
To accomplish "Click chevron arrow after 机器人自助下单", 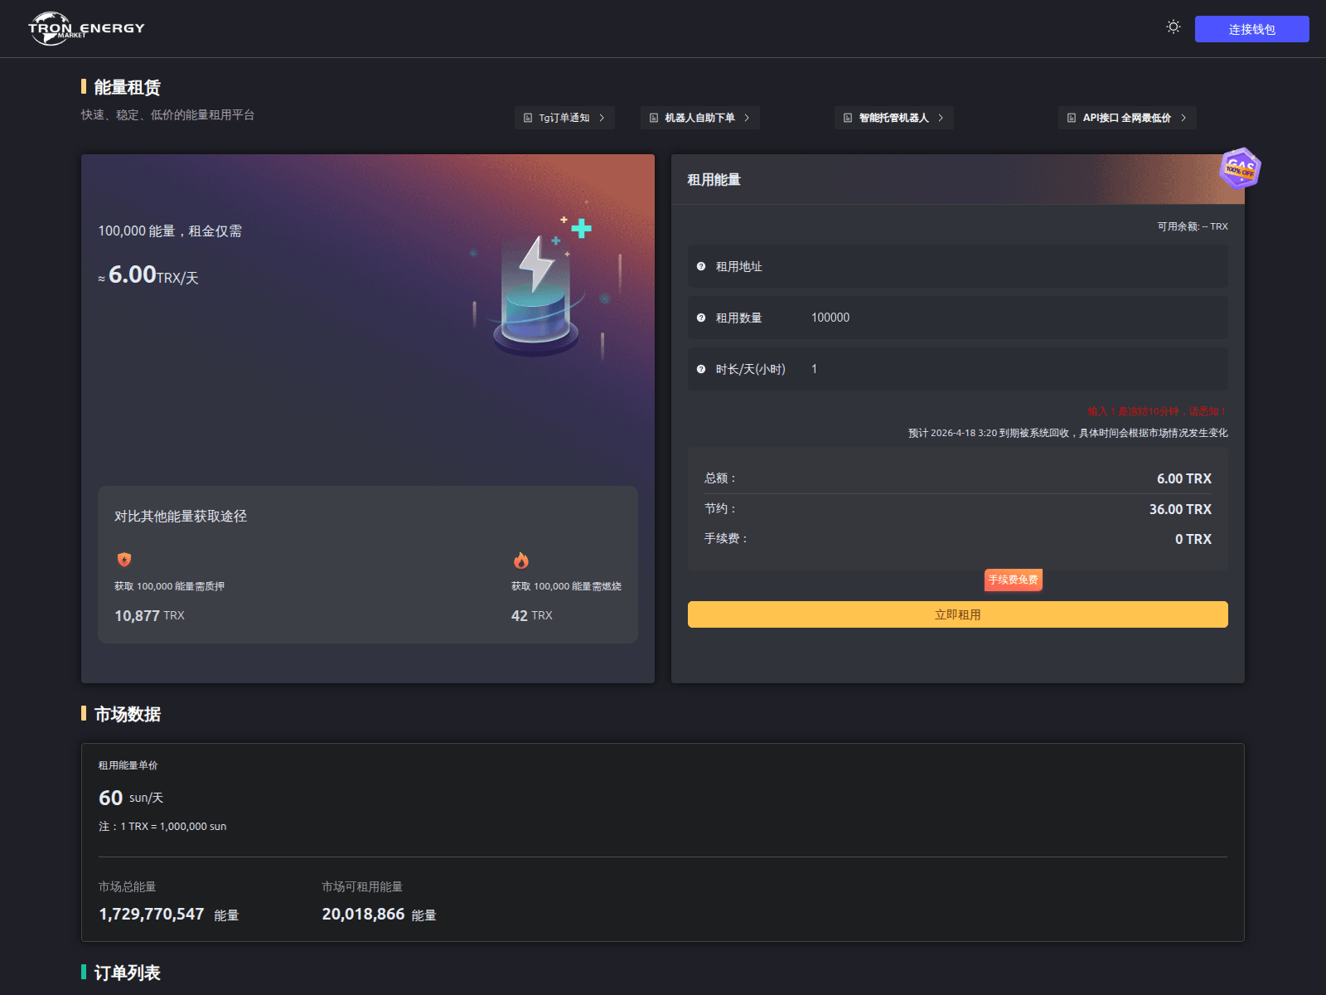I will [x=747, y=118].
